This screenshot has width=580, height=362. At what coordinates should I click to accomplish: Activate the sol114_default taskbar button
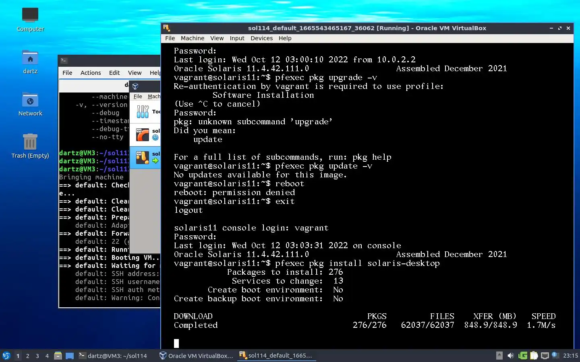coord(276,356)
